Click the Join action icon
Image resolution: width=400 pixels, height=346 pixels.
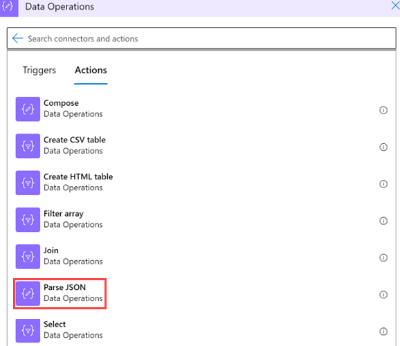click(28, 257)
